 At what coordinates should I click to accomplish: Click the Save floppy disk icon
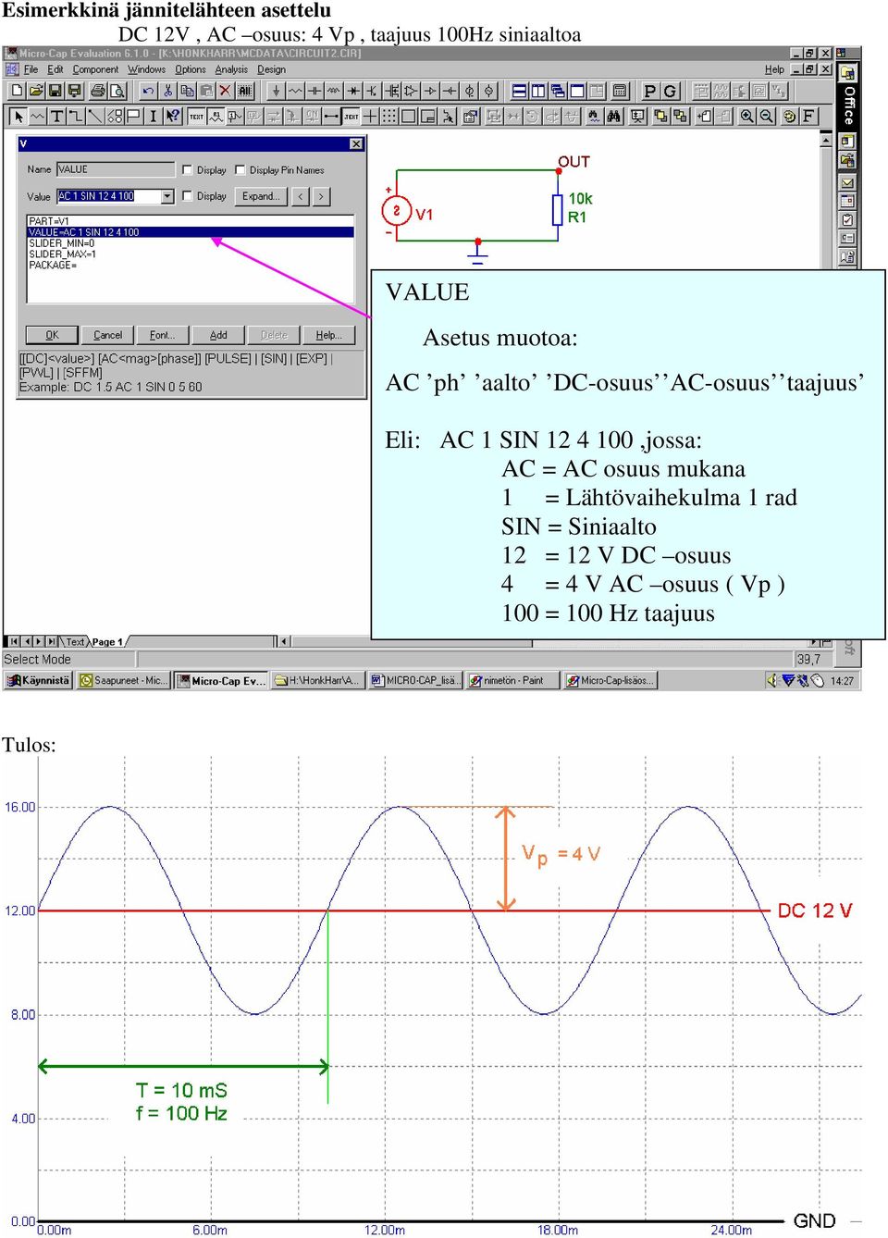pyautogui.click(x=55, y=91)
